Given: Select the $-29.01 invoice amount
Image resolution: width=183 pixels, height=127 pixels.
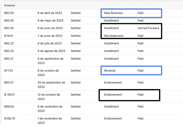Looking at the screenshot, I should [x=10, y=95].
